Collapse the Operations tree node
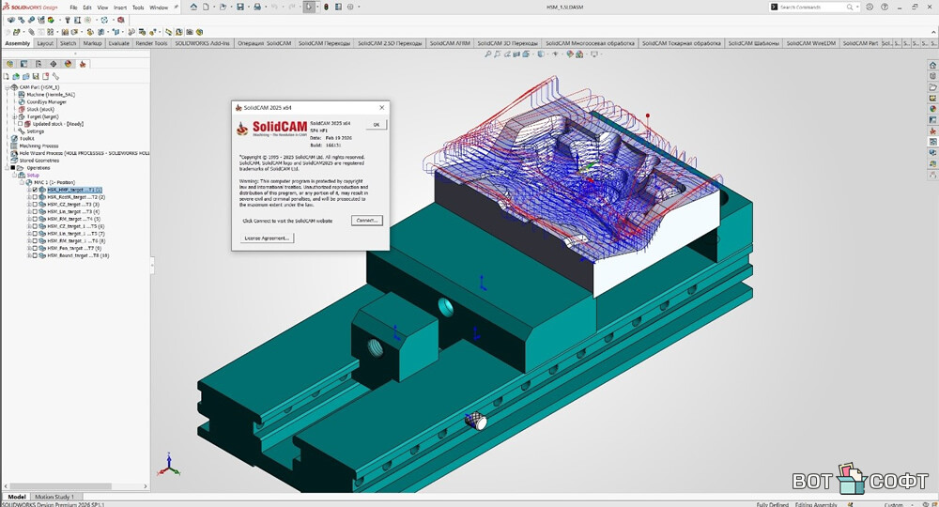Viewport: 939px width, 507px height. [x=8, y=168]
